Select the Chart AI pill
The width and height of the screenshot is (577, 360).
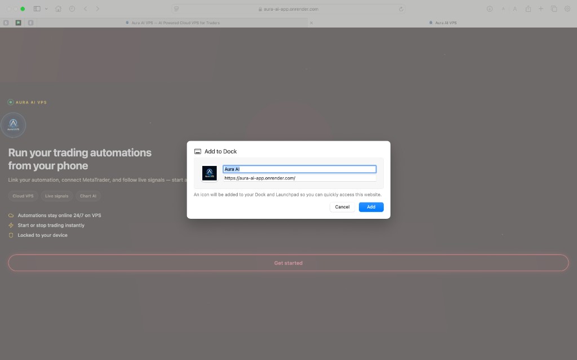tap(88, 196)
